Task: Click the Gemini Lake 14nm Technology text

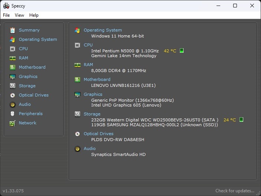Action: pyautogui.click(x=124, y=56)
